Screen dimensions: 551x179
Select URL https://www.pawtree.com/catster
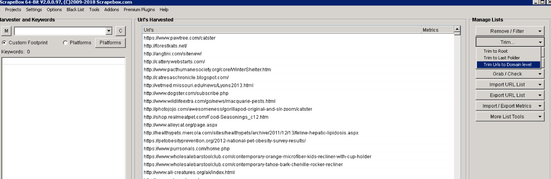click(180, 38)
